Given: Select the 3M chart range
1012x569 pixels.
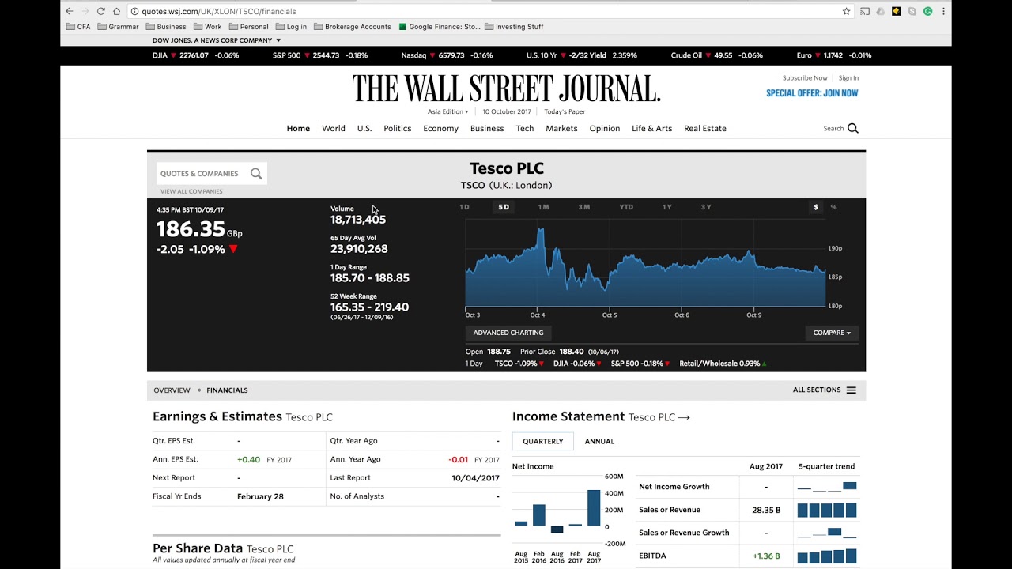Looking at the screenshot, I should pyautogui.click(x=583, y=207).
